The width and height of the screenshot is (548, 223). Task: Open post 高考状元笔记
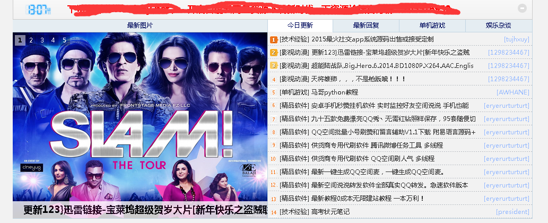pyautogui.click(x=330, y=212)
